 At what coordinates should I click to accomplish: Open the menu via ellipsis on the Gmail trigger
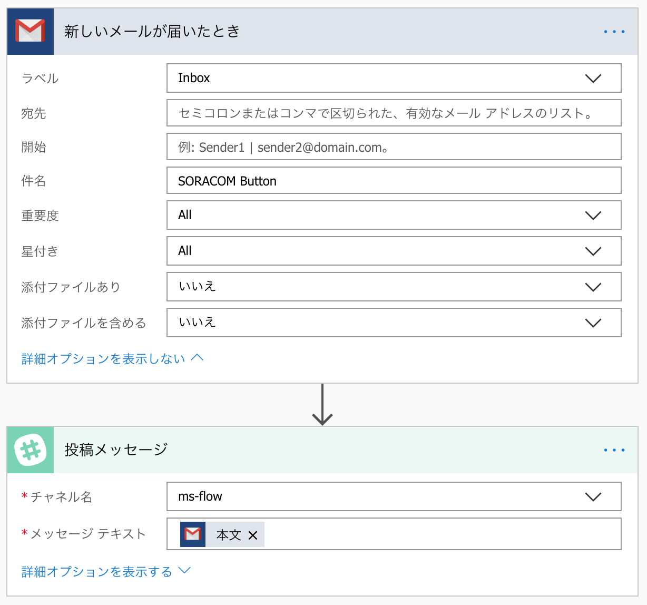(613, 31)
